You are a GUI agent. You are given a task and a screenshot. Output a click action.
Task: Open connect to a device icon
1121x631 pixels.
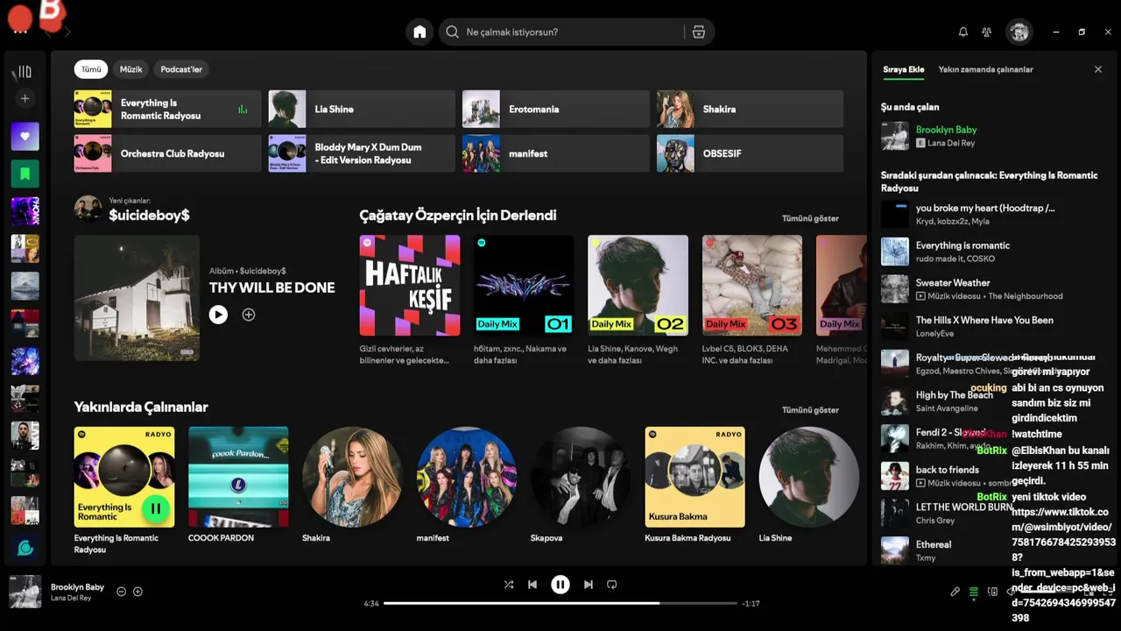(x=992, y=592)
